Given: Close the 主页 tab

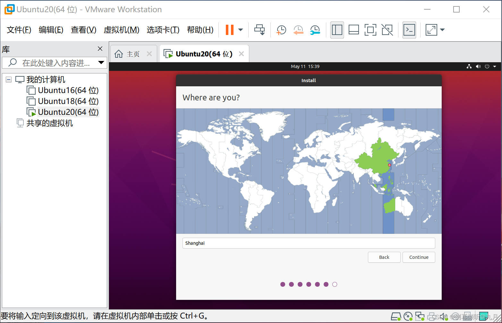Looking at the screenshot, I should (x=149, y=54).
